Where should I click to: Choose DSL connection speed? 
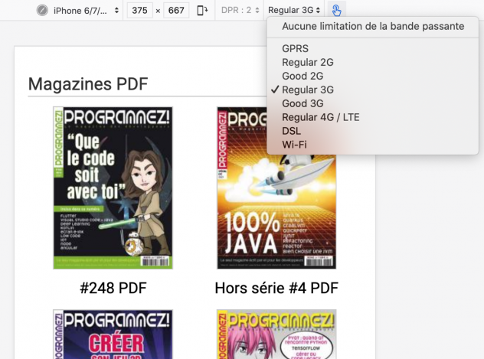click(292, 131)
